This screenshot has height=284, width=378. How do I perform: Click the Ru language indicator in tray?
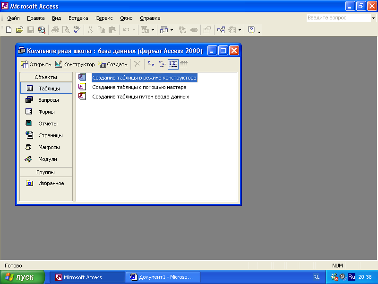pyautogui.click(x=352, y=277)
